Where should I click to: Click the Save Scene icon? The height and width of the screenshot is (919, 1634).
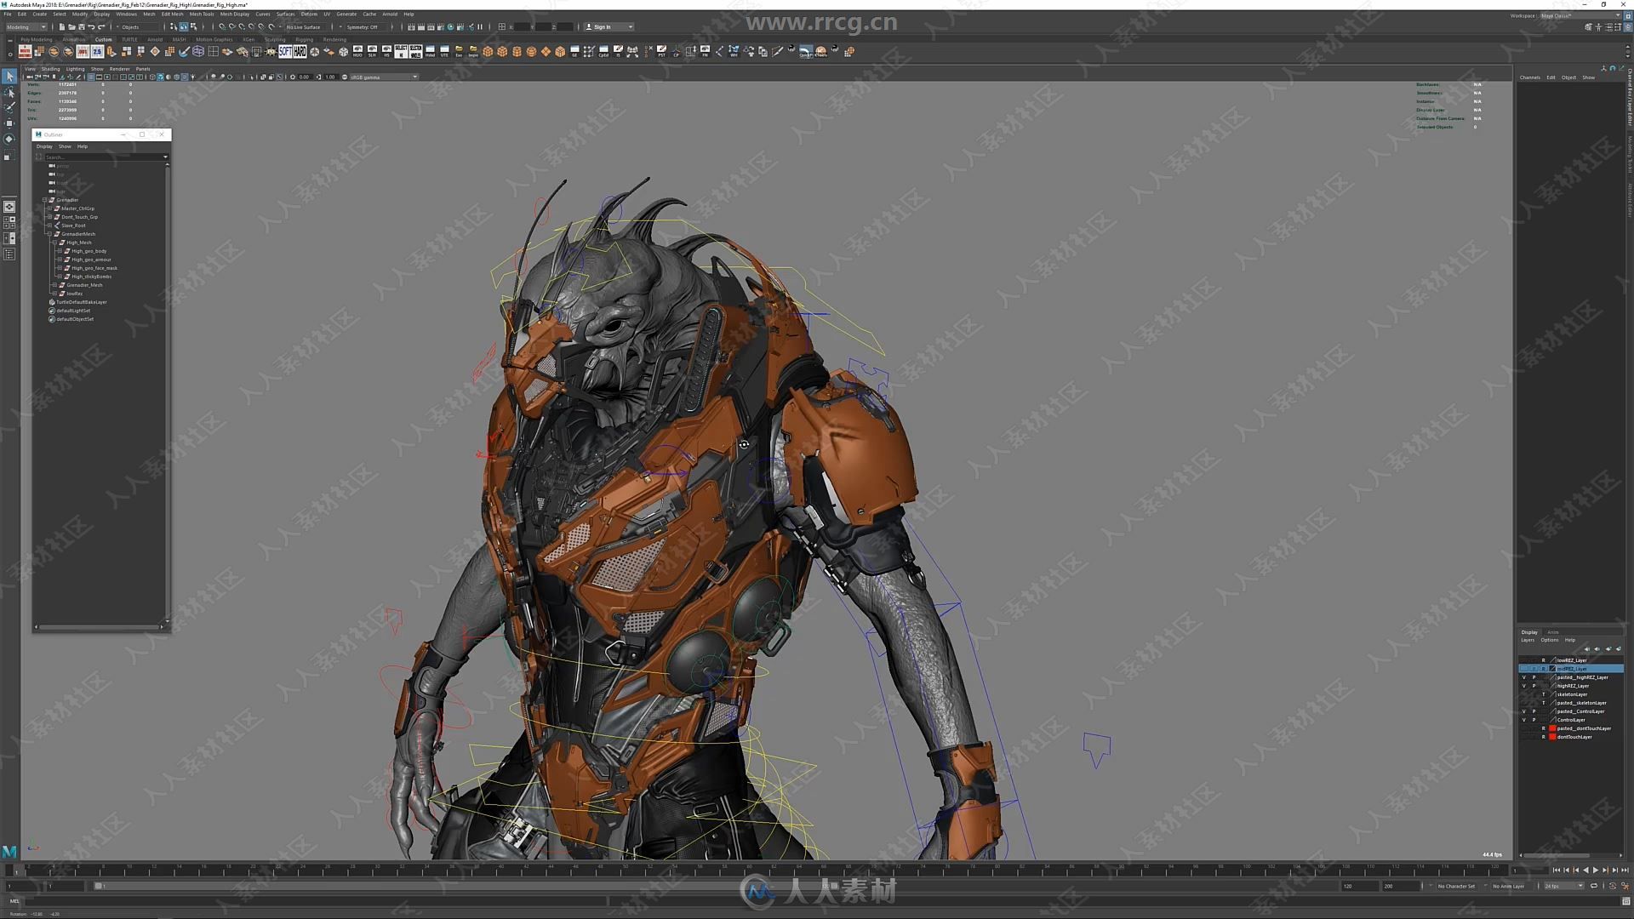82,27
